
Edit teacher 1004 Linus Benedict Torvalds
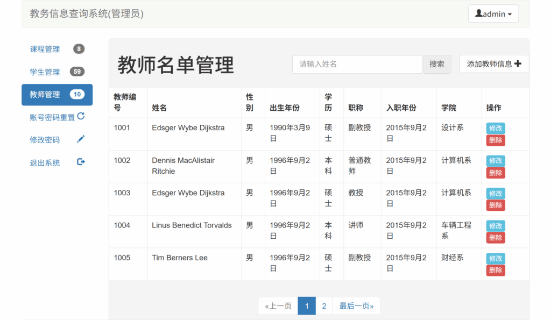click(x=496, y=226)
